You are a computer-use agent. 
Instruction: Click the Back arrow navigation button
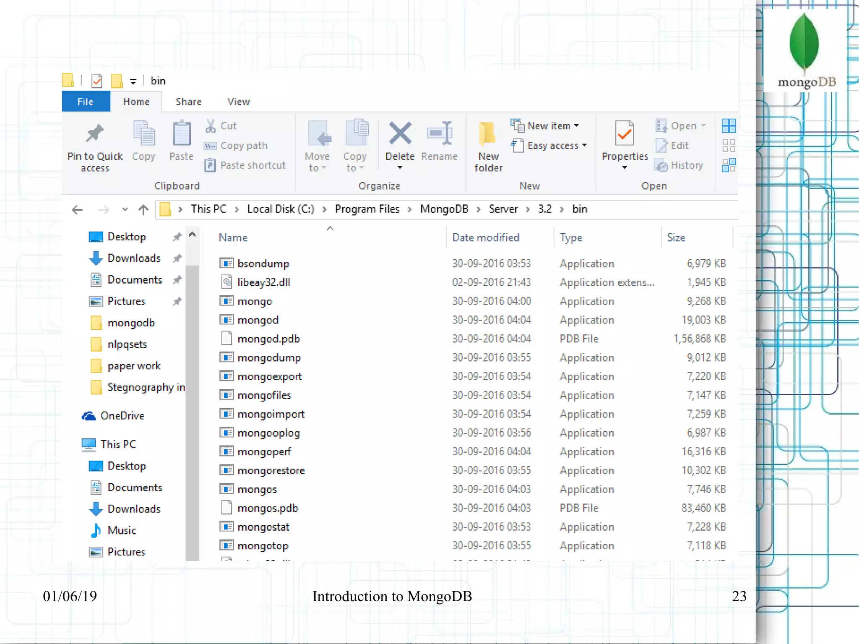77,209
